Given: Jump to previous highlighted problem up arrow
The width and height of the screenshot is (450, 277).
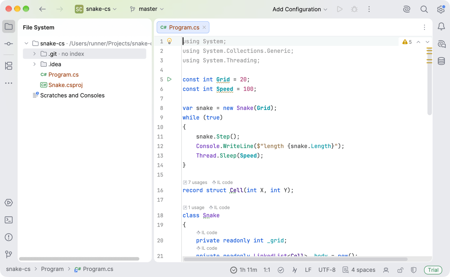Looking at the screenshot, I should [x=418, y=42].
